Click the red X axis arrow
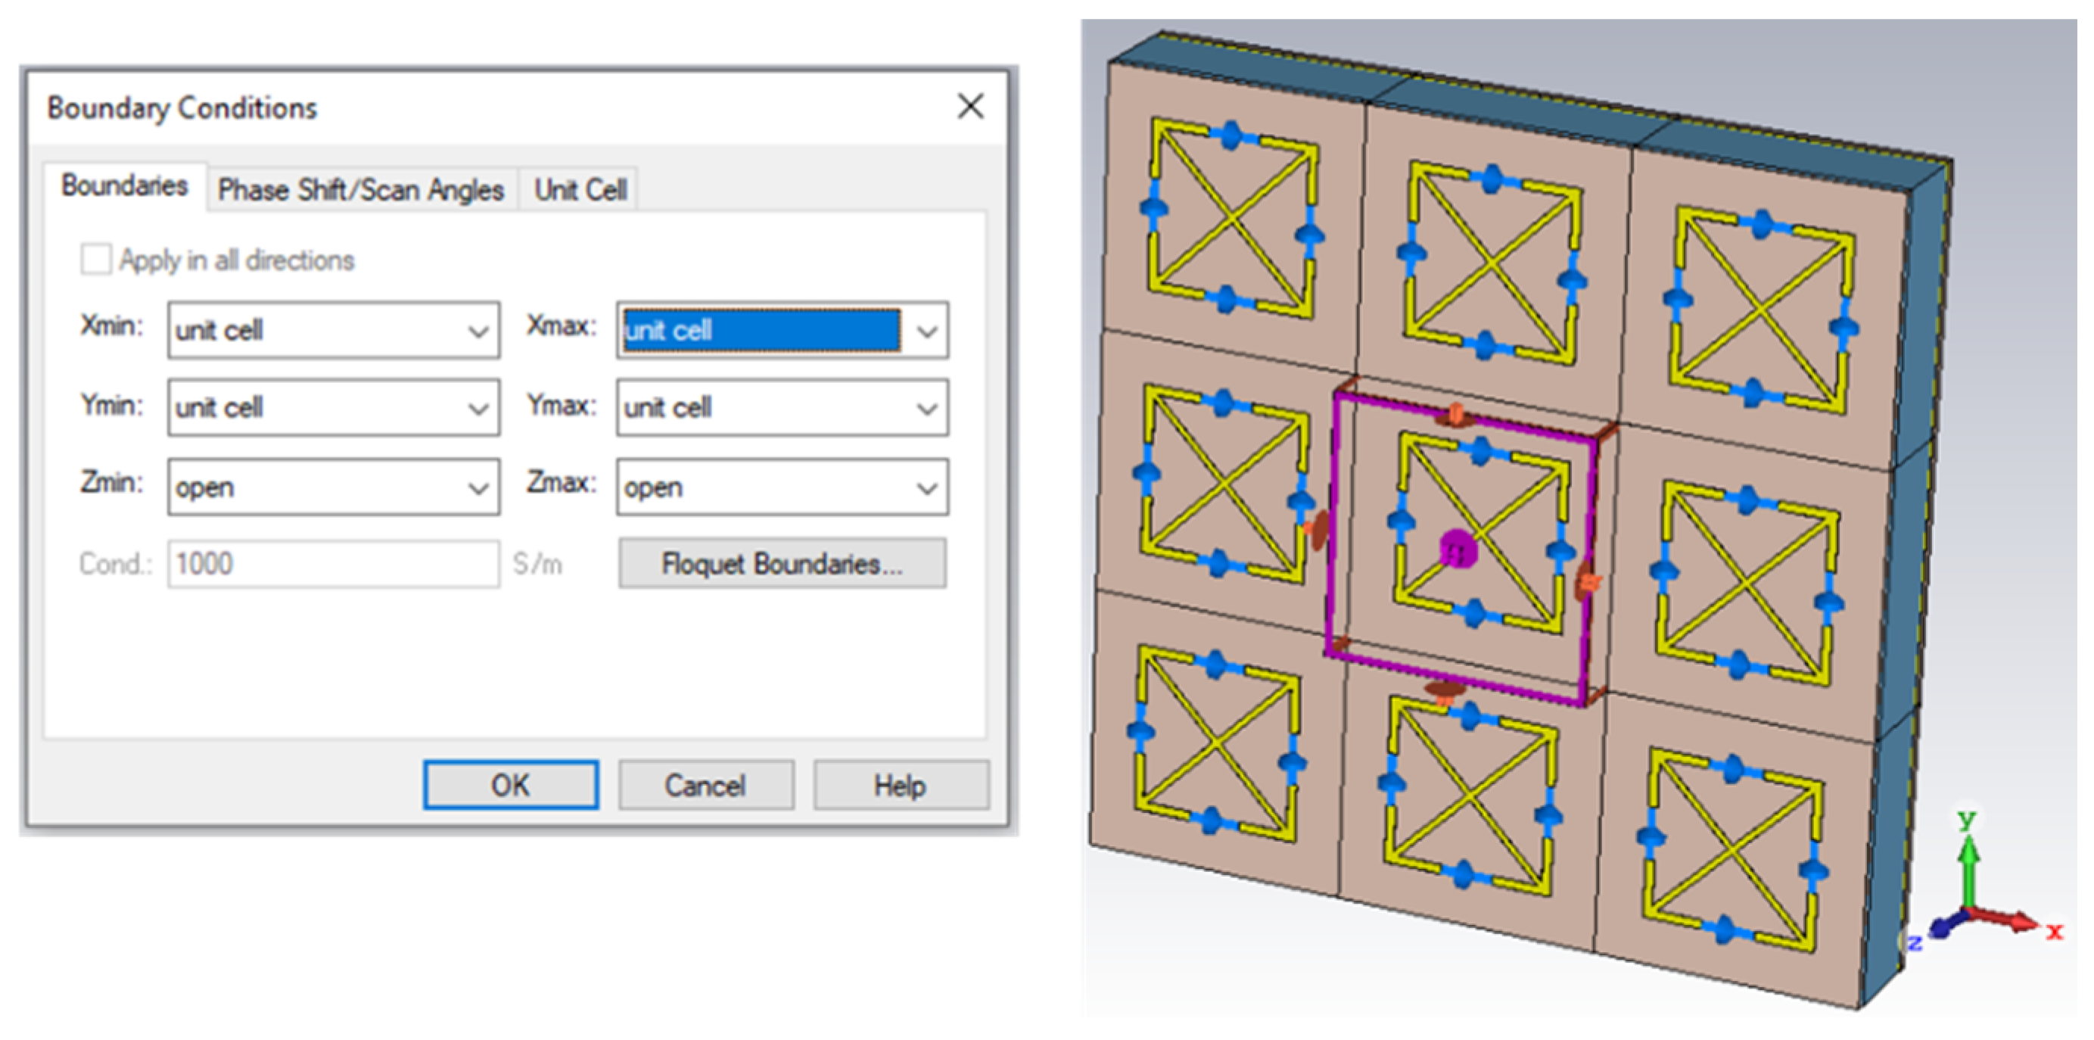The image size is (2094, 1040). pos(2016,920)
